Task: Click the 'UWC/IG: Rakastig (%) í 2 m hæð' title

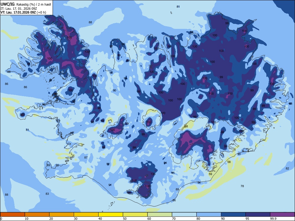Action: click(26, 4)
